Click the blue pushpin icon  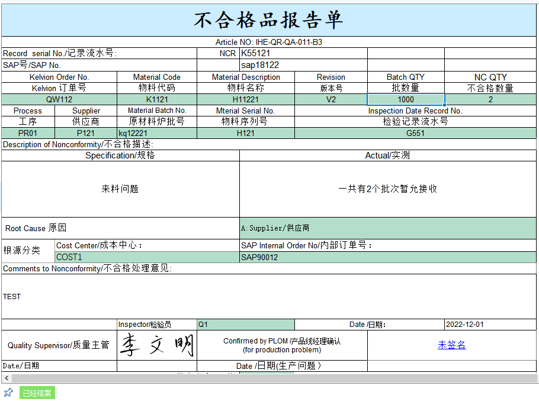[x=8, y=393]
